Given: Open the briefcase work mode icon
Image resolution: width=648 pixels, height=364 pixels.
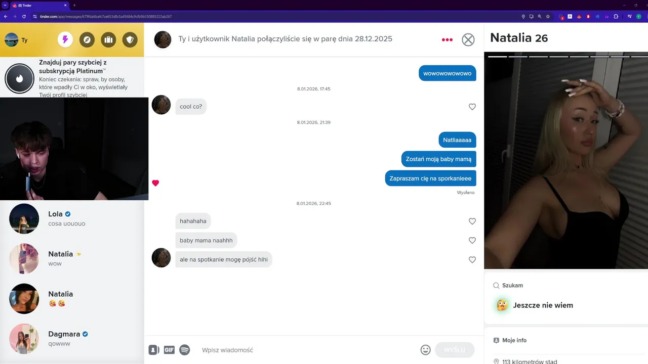Looking at the screenshot, I should click(x=108, y=39).
